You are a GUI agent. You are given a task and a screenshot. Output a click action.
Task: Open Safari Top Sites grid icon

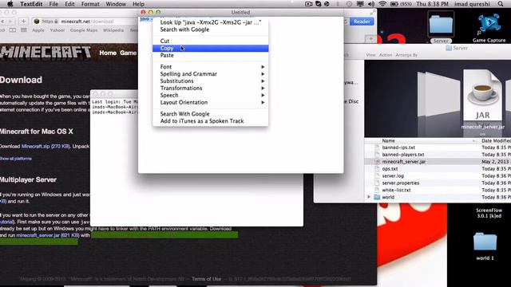tap(24, 30)
